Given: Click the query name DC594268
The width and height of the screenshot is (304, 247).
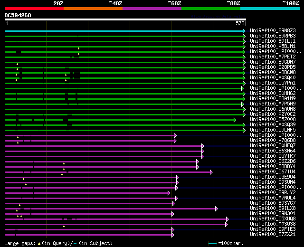Looking at the screenshot, I should (x=18, y=15).
